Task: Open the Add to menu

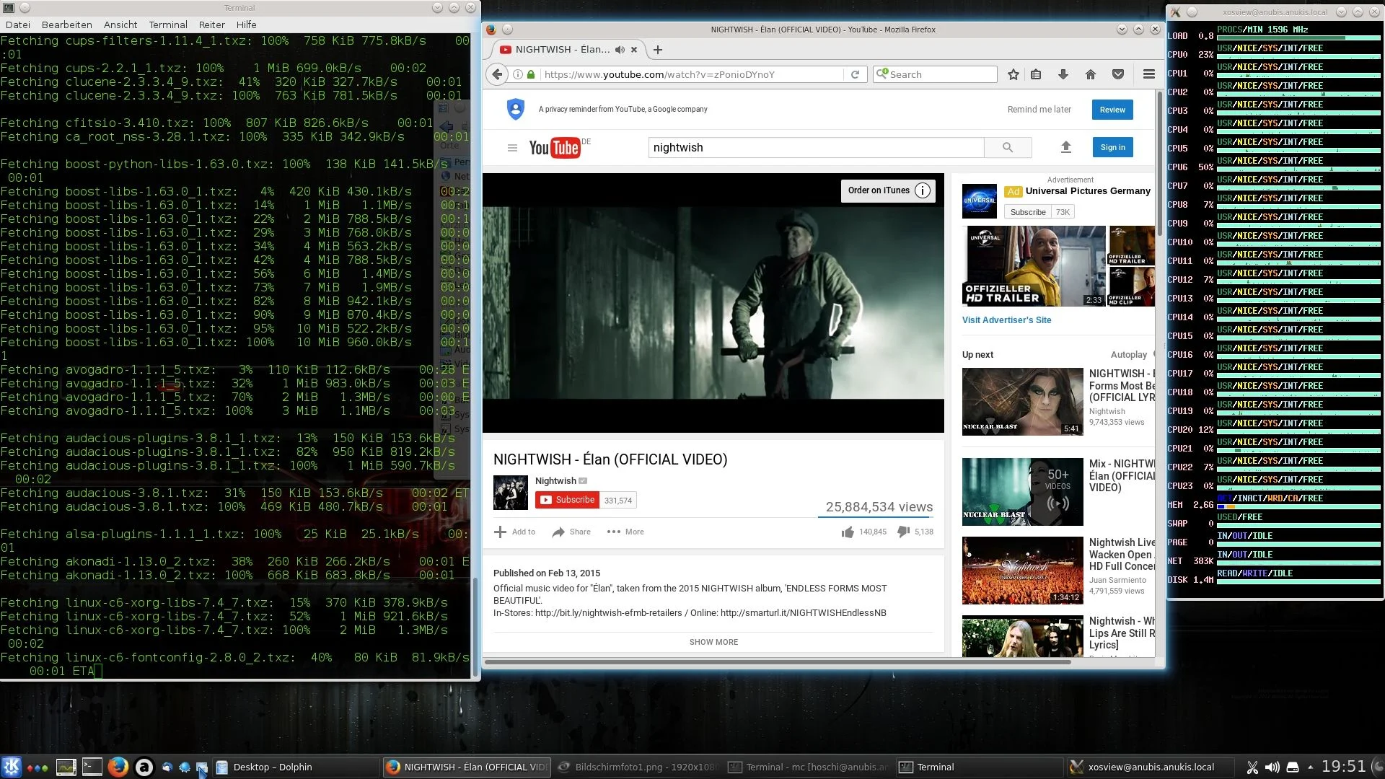Action: point(515,532)
